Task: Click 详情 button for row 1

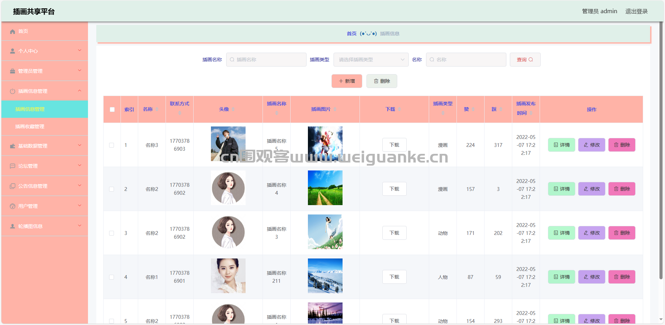Action: click(561, 145)
